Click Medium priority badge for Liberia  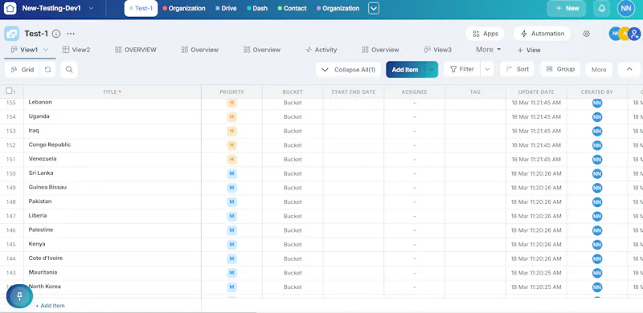tap(231, 216)
